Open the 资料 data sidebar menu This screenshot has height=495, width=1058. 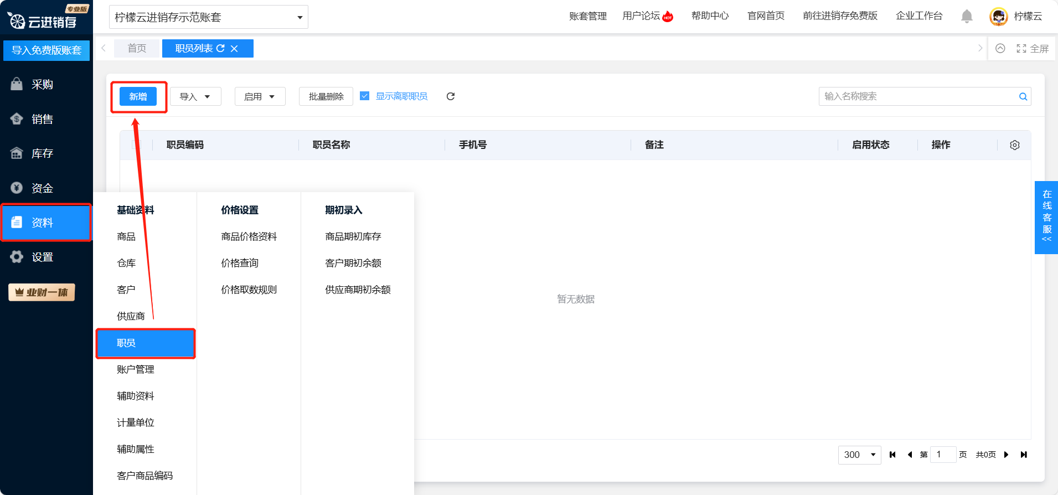pyautogui.click(x=46, y=223)
